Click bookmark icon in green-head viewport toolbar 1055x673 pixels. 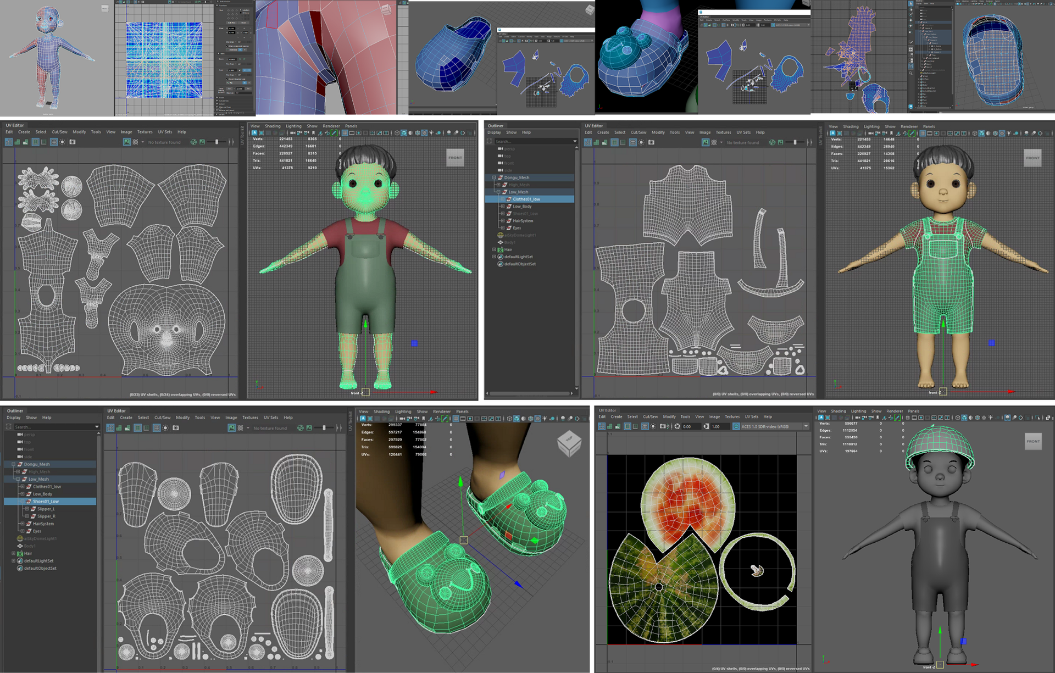click(x=313, y=133)
